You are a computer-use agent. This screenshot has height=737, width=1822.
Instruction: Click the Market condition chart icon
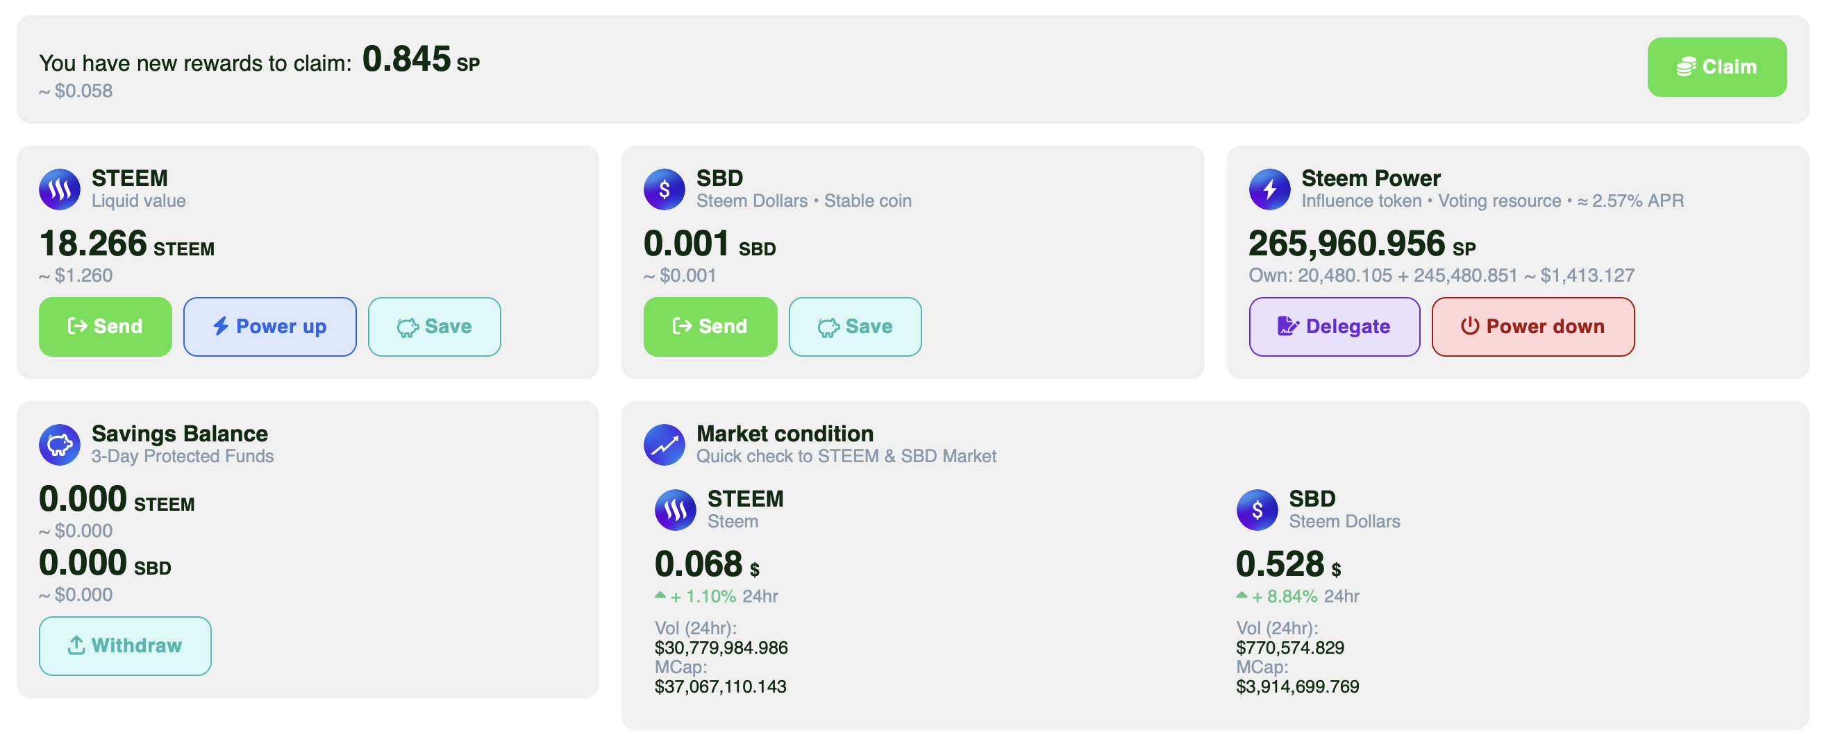(664, 444)
